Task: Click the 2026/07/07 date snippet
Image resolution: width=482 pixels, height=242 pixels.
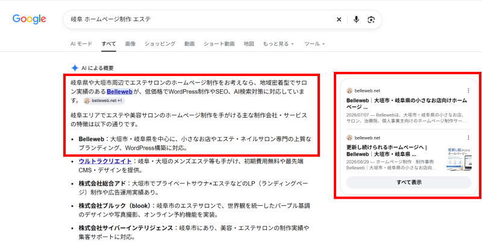Action: (x=357, y=115)
